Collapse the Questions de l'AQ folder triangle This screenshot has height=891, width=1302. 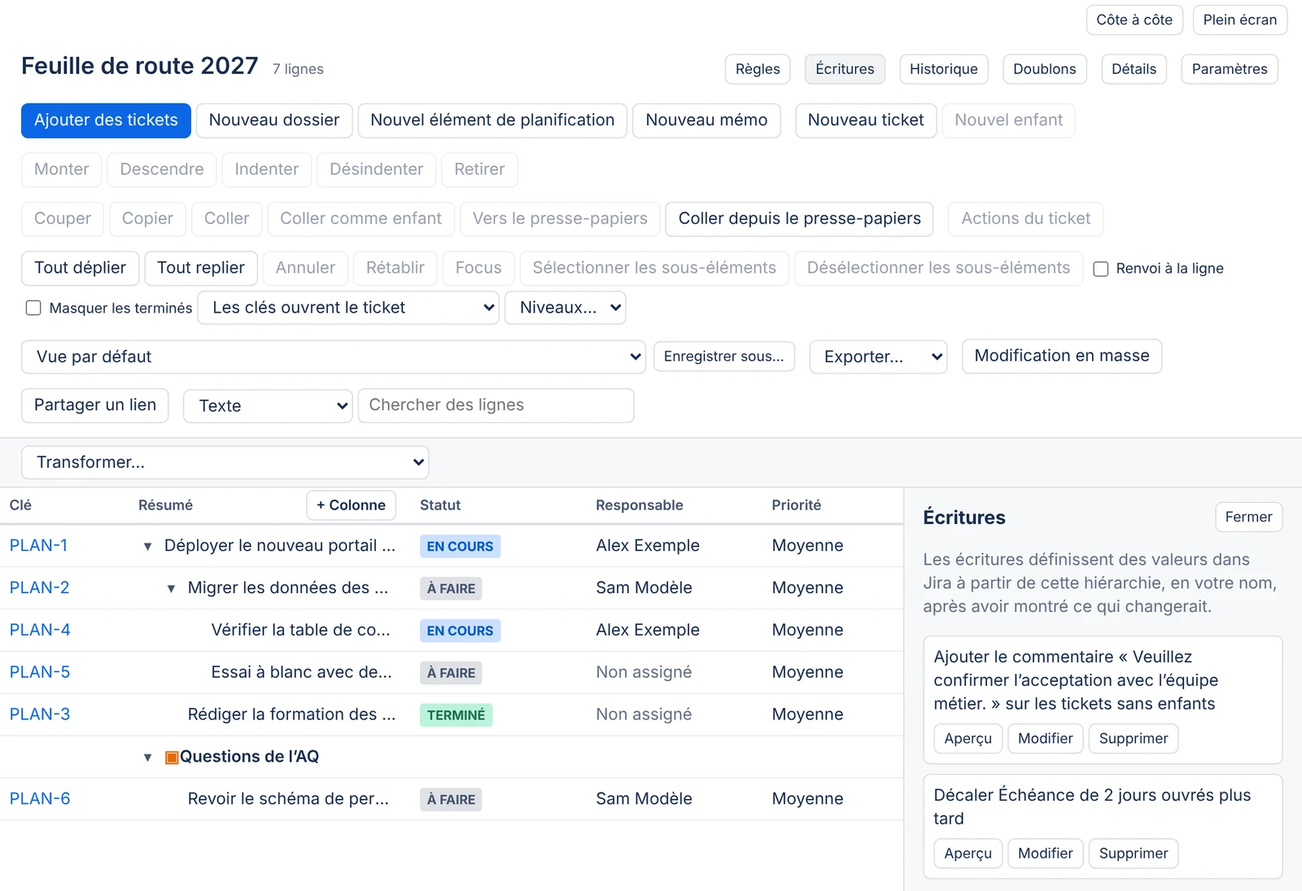(x=147, y=758)
